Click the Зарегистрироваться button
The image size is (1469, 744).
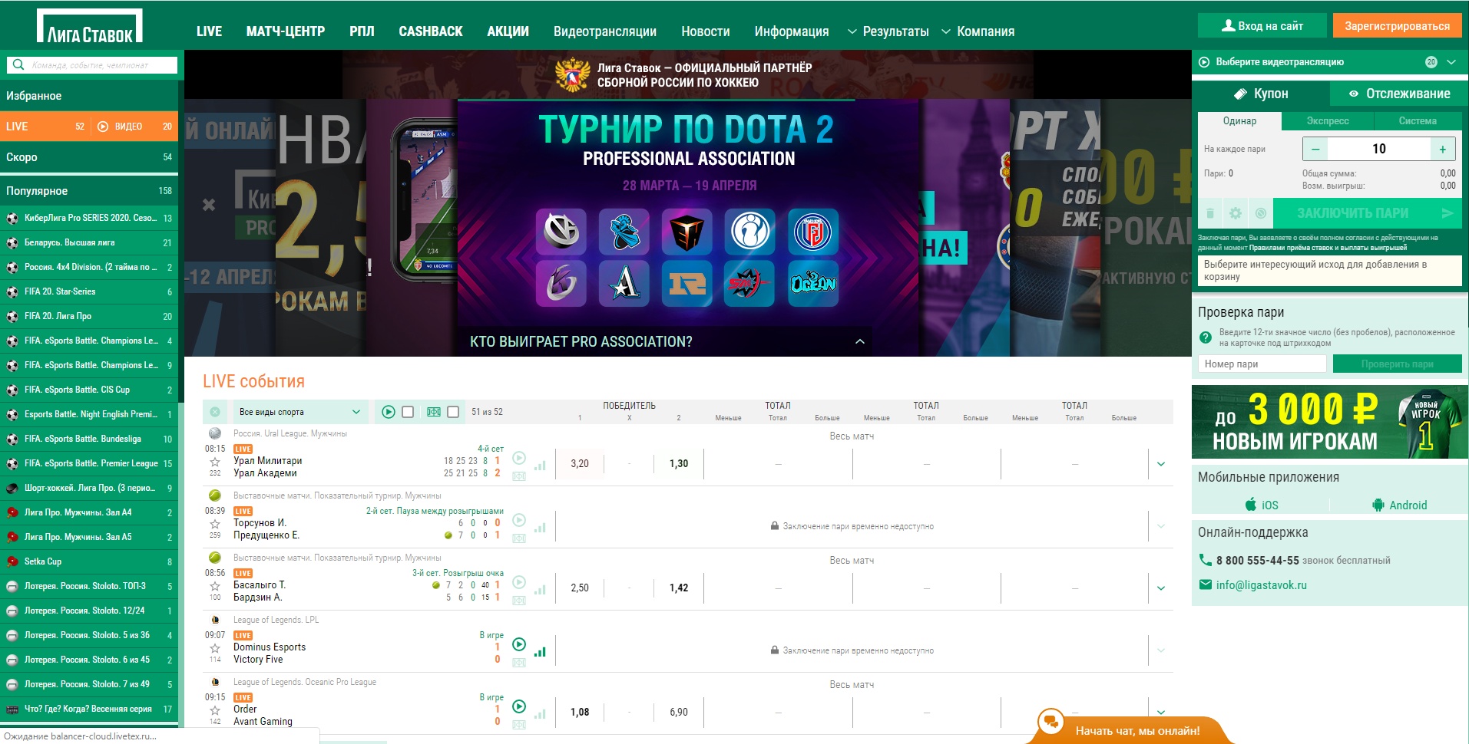coord(1397,25)
